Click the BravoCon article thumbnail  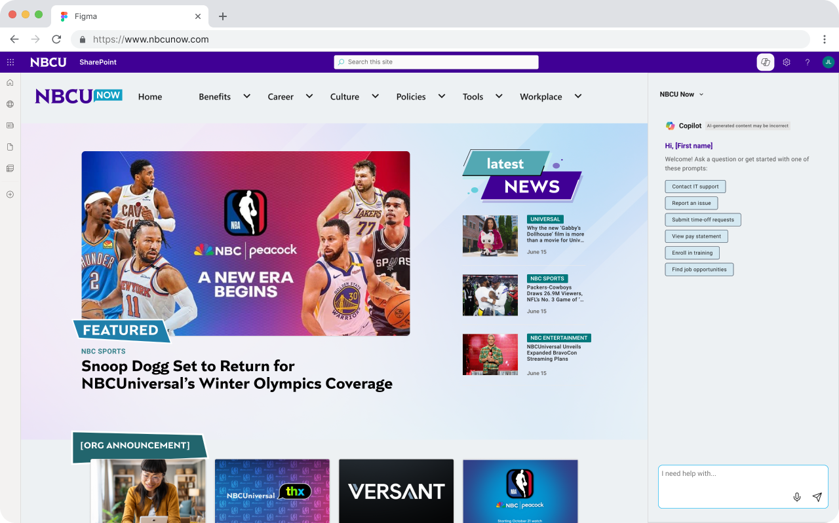click(490, 354)
